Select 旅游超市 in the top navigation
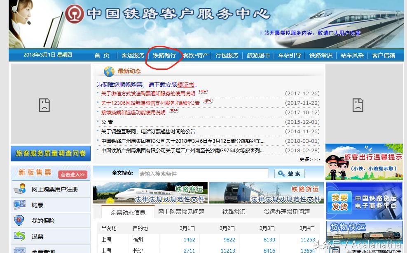The width and height of the screenshot is (407, 253). tap(257, 56)
